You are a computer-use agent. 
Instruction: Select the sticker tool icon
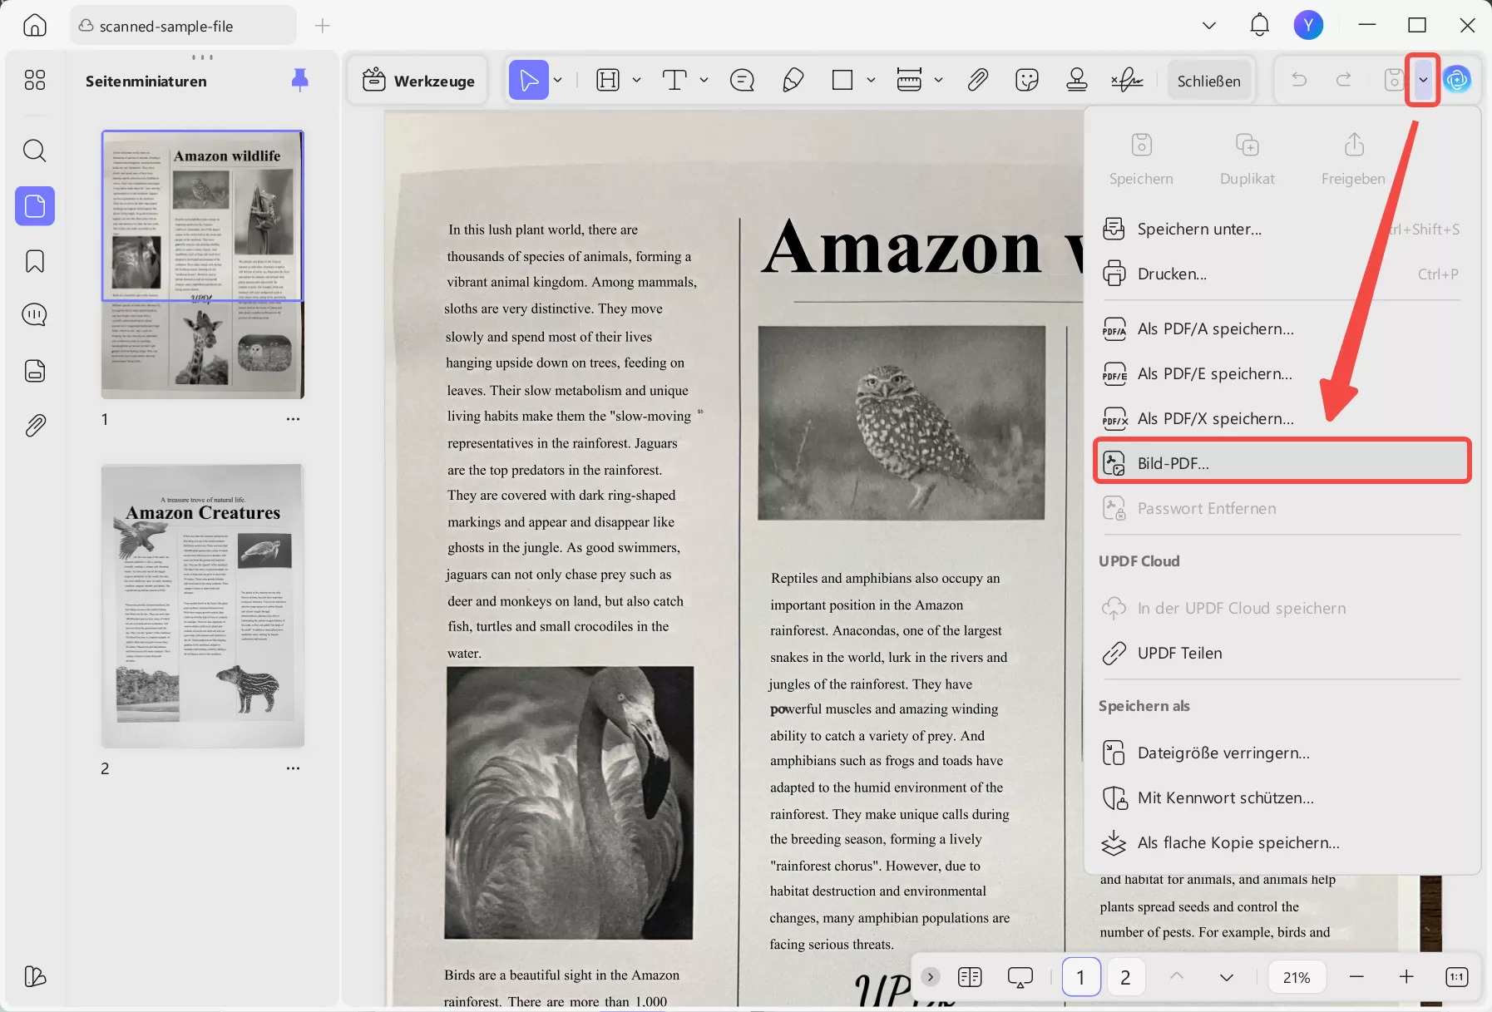1027,80
